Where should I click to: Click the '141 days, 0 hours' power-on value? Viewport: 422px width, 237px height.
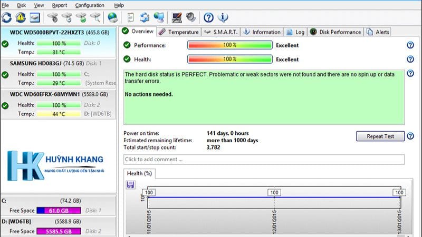click(x=228, y=133)
